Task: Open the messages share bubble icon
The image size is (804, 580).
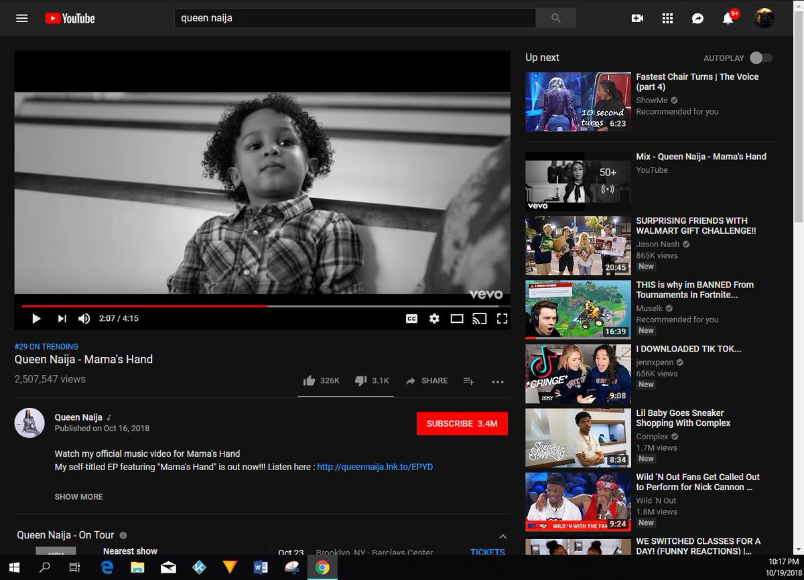Action: [x=697, y=19]
